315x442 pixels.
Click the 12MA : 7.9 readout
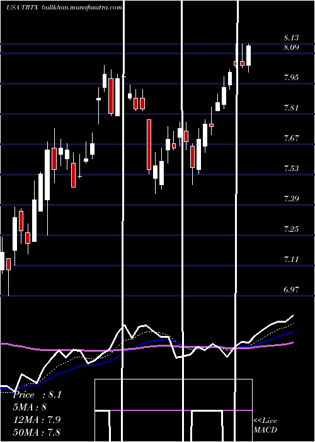tap(36, 420)
